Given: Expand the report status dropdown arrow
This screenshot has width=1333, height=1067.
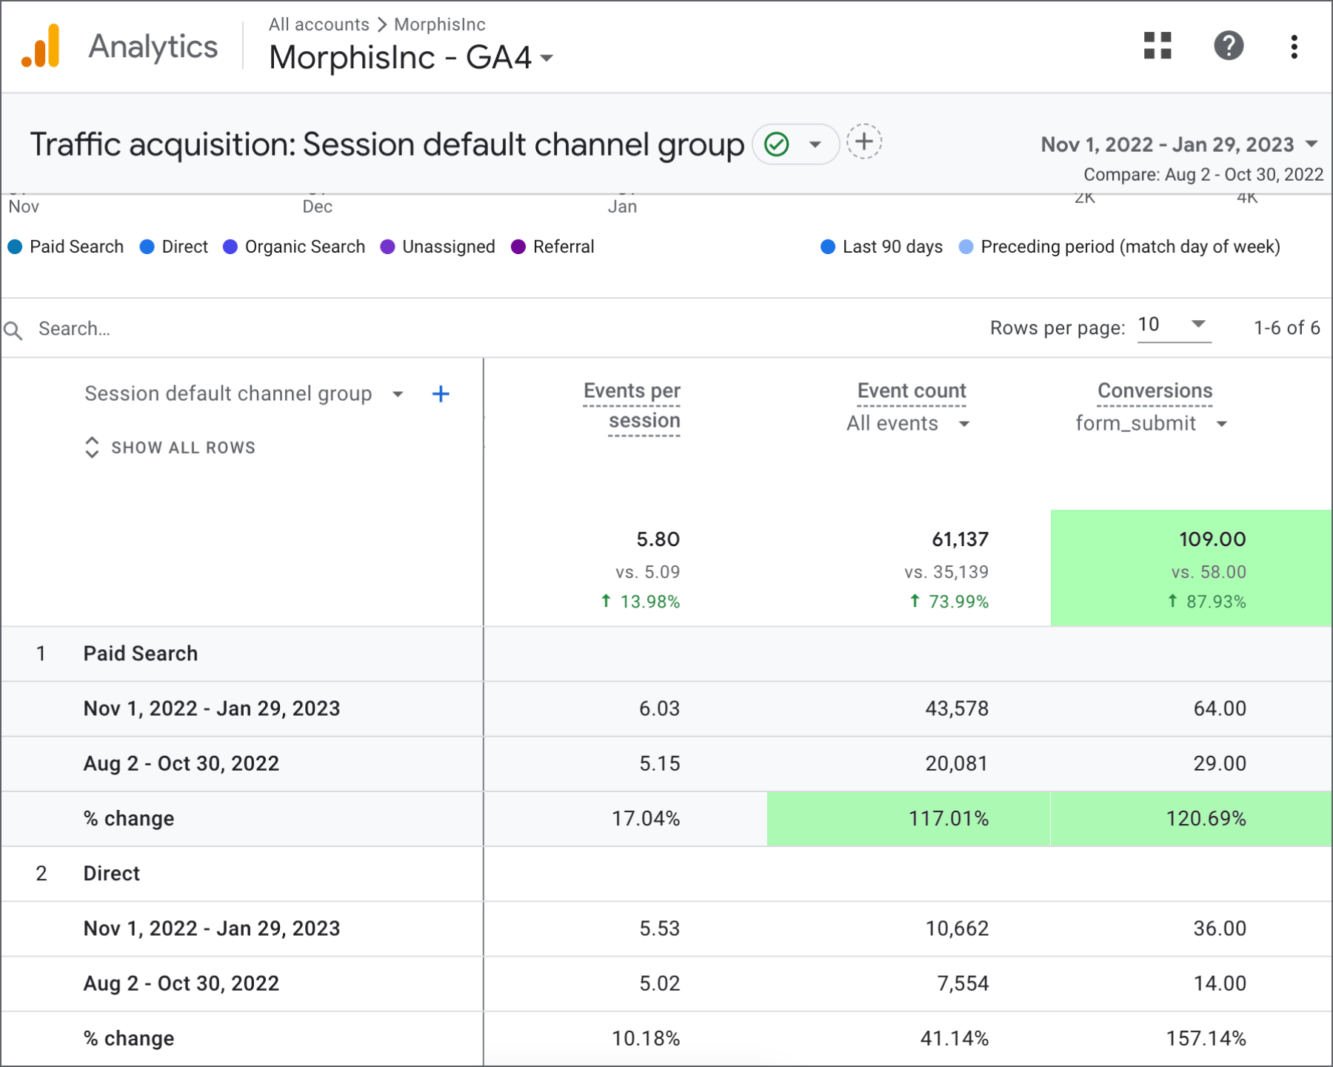Looking at the screenshot, I should 815,144.
